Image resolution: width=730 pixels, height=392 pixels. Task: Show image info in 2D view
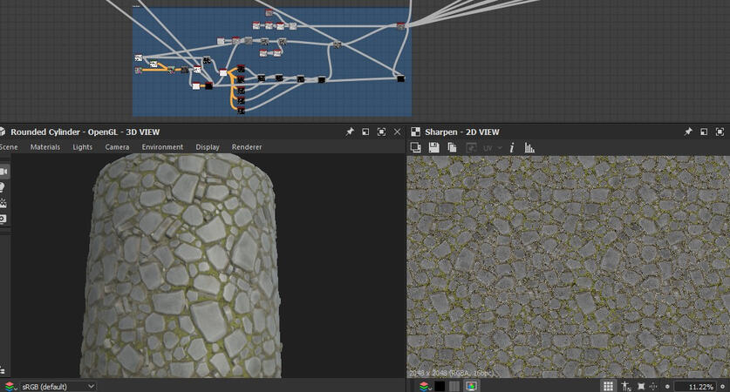(x=512, y=148)
